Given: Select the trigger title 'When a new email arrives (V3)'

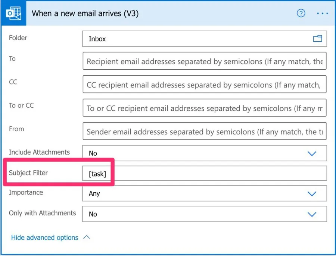Looking at the screenshot, I should point(85,13).
